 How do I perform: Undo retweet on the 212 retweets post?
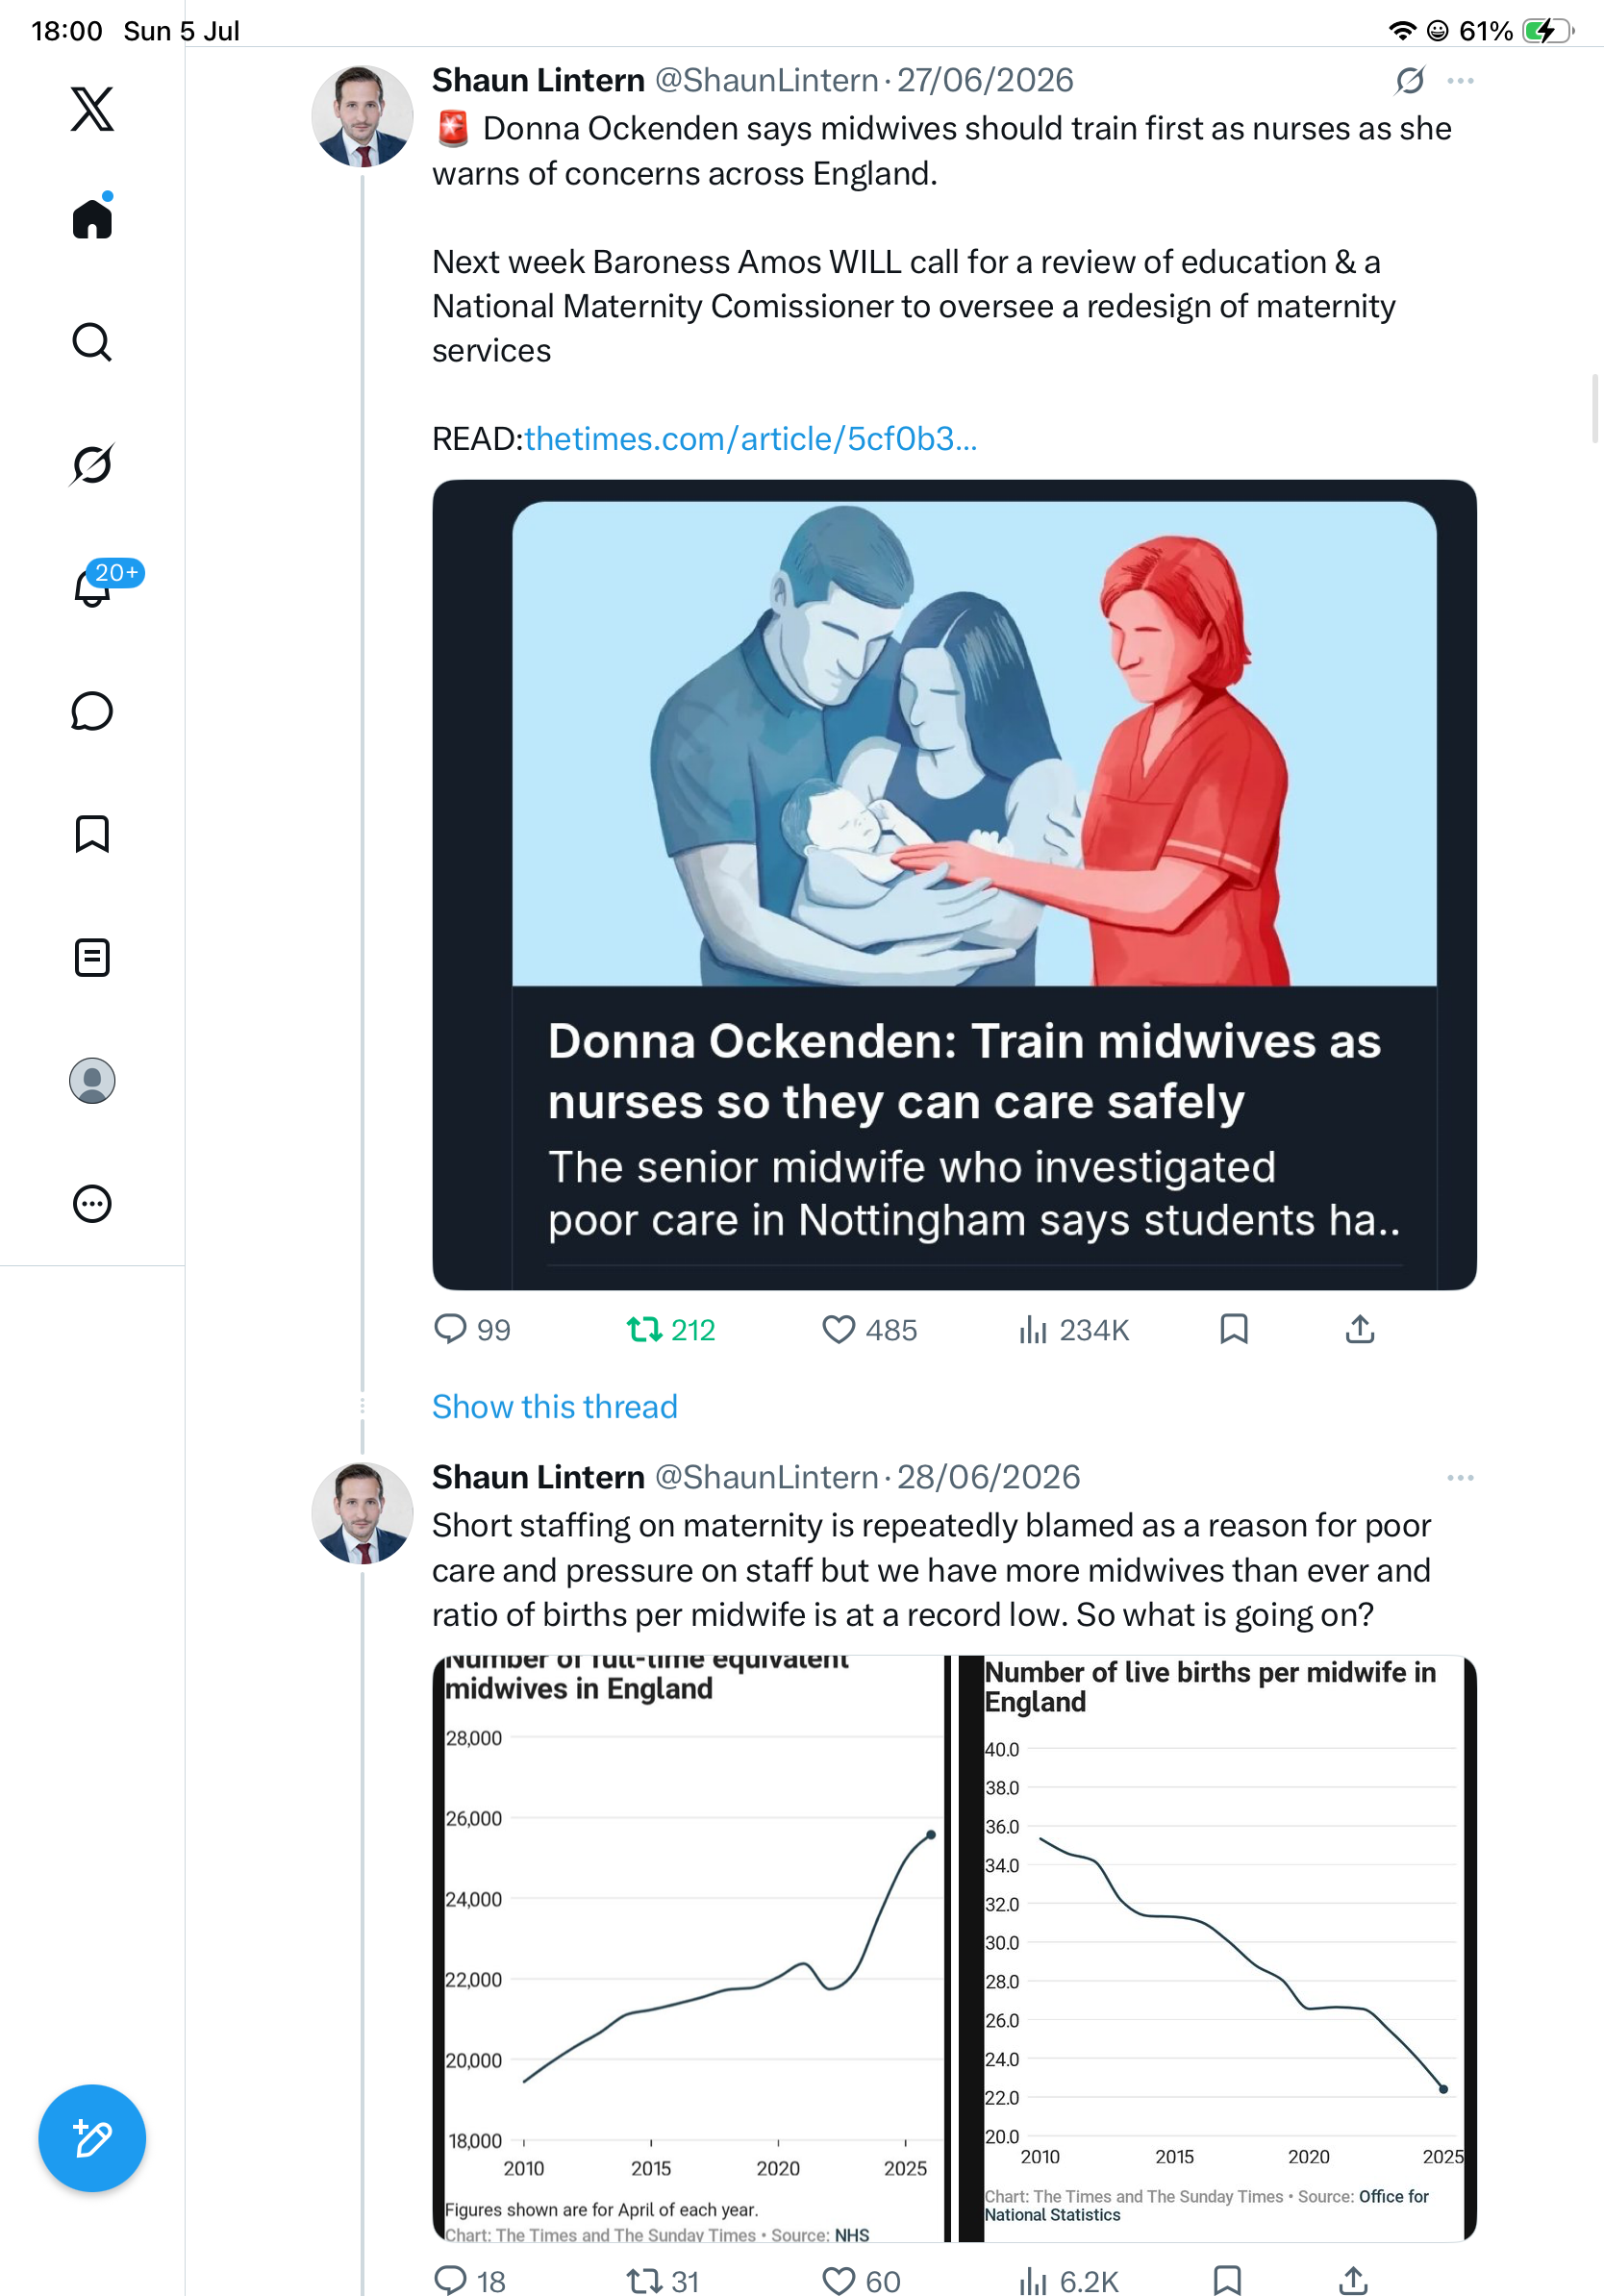(x=670, y=1330)
